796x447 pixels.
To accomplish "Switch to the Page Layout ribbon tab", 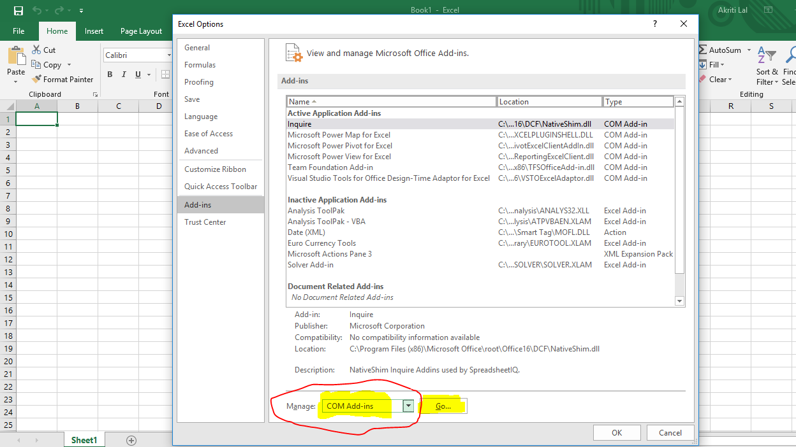I will click(141, 31).
